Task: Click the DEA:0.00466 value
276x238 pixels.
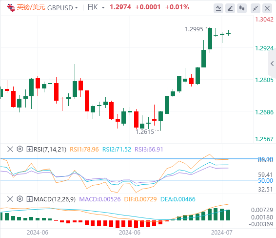Action: coord(178,199)
